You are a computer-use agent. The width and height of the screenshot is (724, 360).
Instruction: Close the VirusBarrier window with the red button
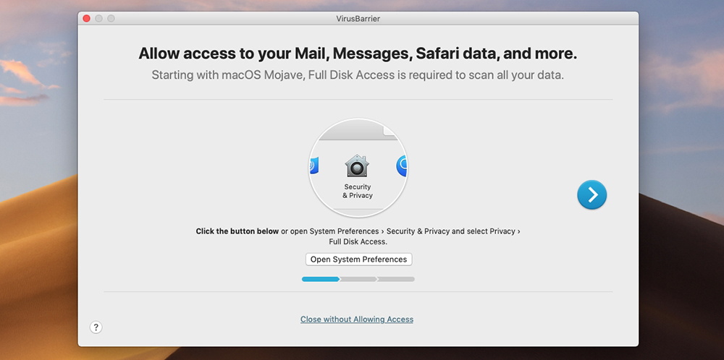[x=86, y=19]
